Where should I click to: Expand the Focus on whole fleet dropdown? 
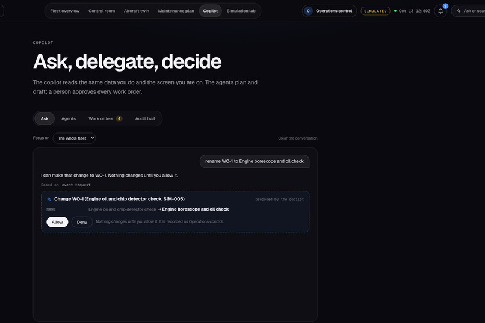point(74,138)
